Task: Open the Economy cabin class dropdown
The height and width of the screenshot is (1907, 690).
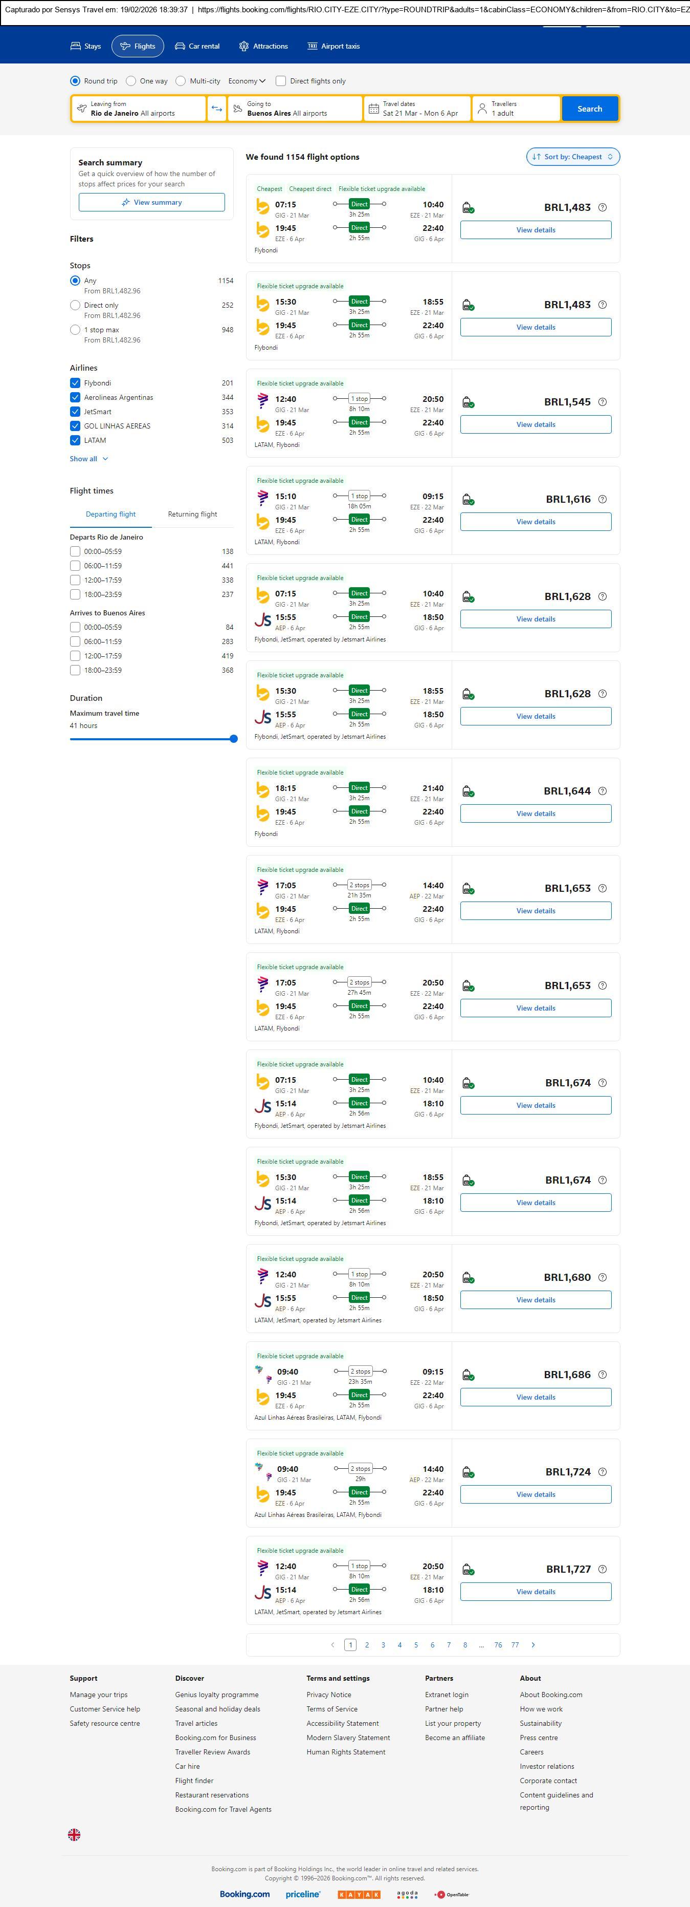Action: point(246,81)
